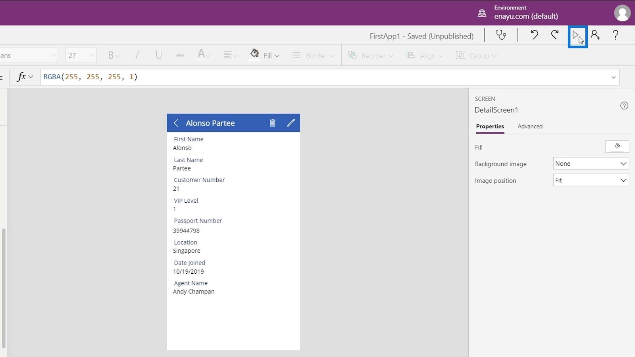Toggle bold formatting

point(114,56)
